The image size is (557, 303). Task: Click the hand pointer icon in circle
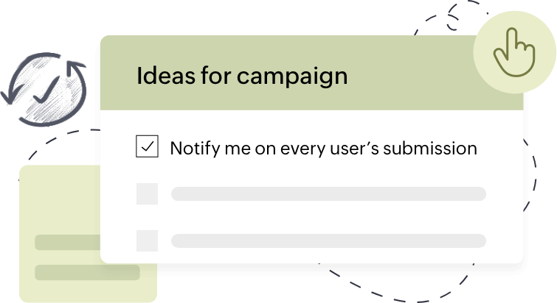point(514,52)
